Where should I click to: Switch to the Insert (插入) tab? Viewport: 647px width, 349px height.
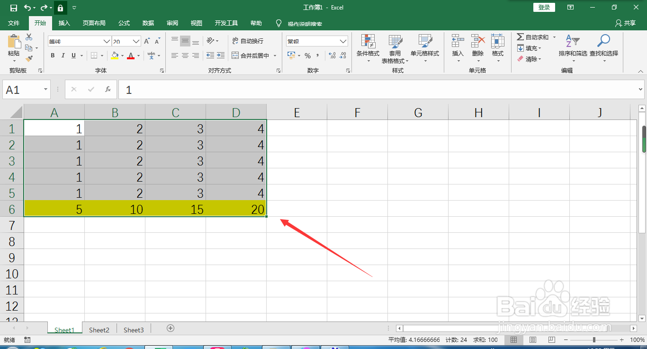pyautogui.click(x=64, y=23)
